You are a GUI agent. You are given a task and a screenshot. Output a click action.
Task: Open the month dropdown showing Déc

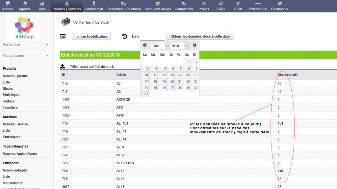click(x=160, y=46)
